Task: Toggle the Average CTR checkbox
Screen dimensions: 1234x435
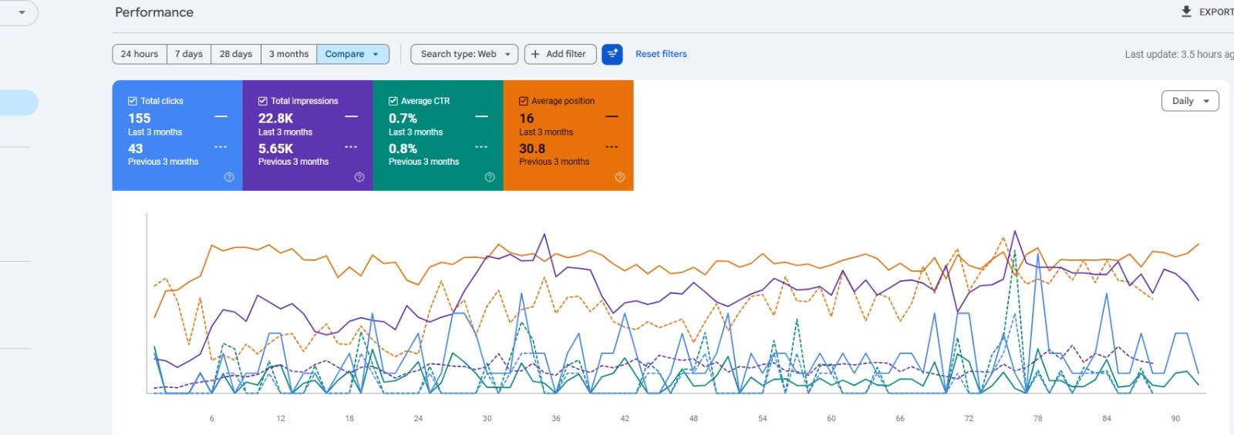Action: 393,101
